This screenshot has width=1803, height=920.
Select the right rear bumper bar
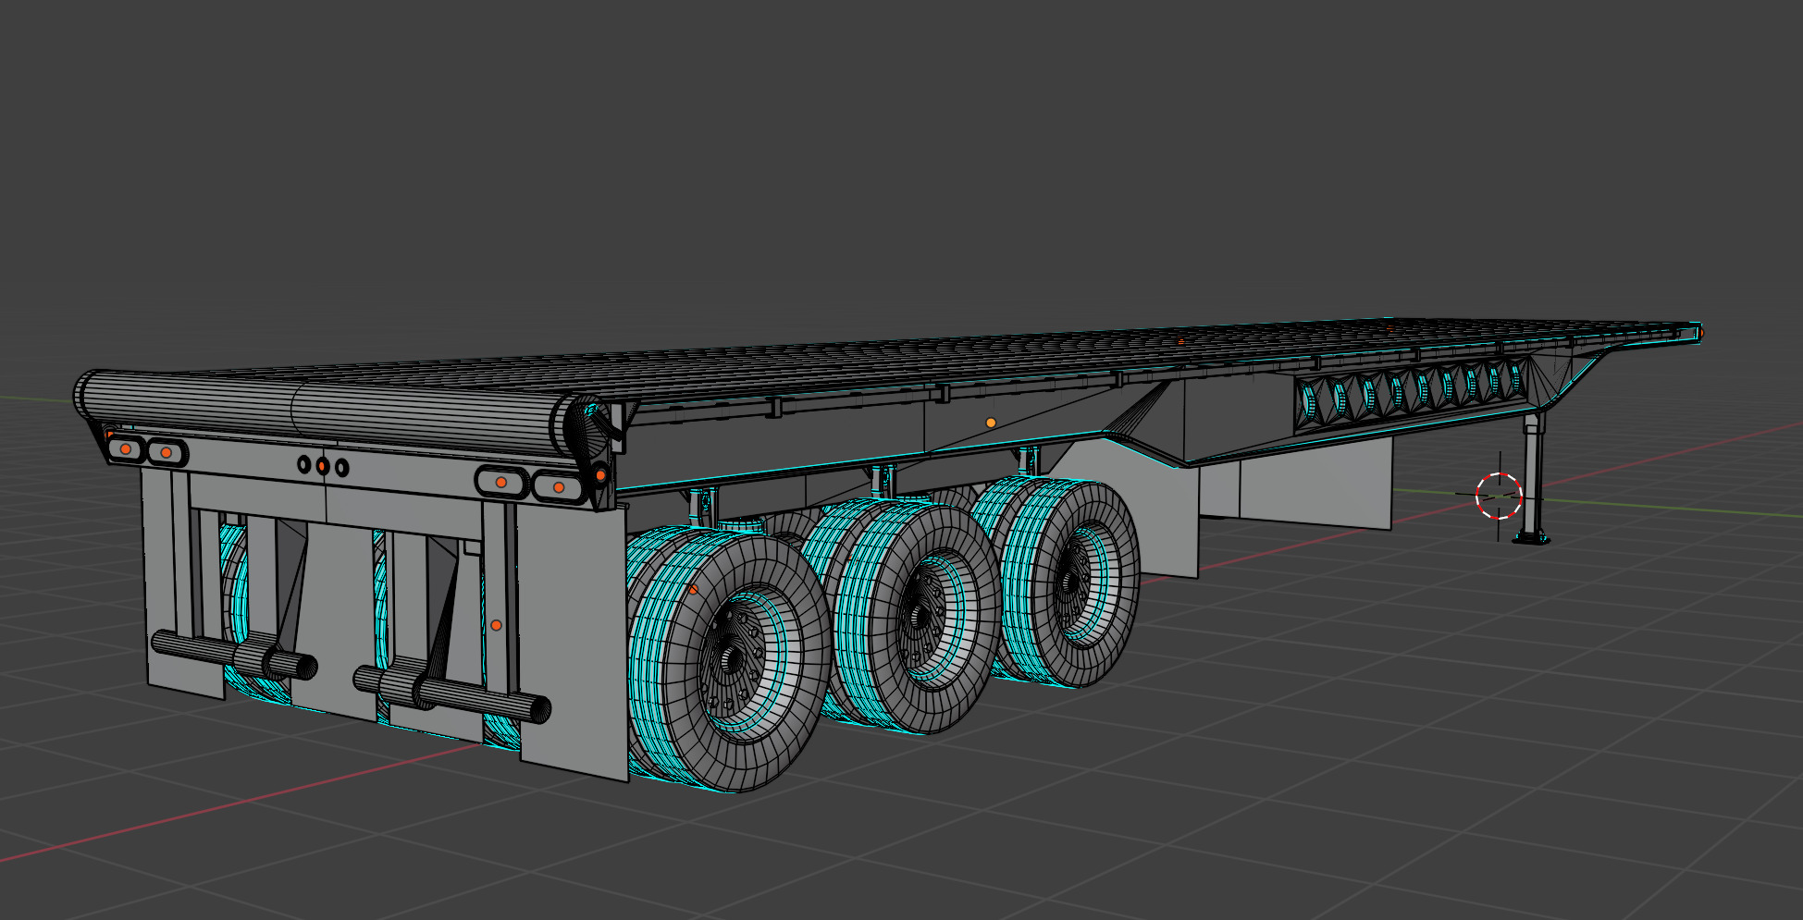[x=452, y=693]
